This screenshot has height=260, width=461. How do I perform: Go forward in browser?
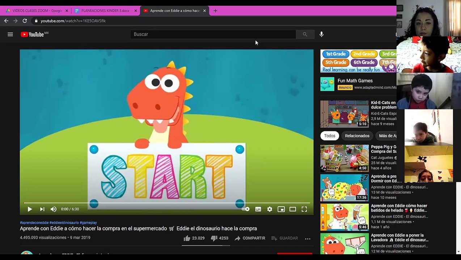coord(15,21)
